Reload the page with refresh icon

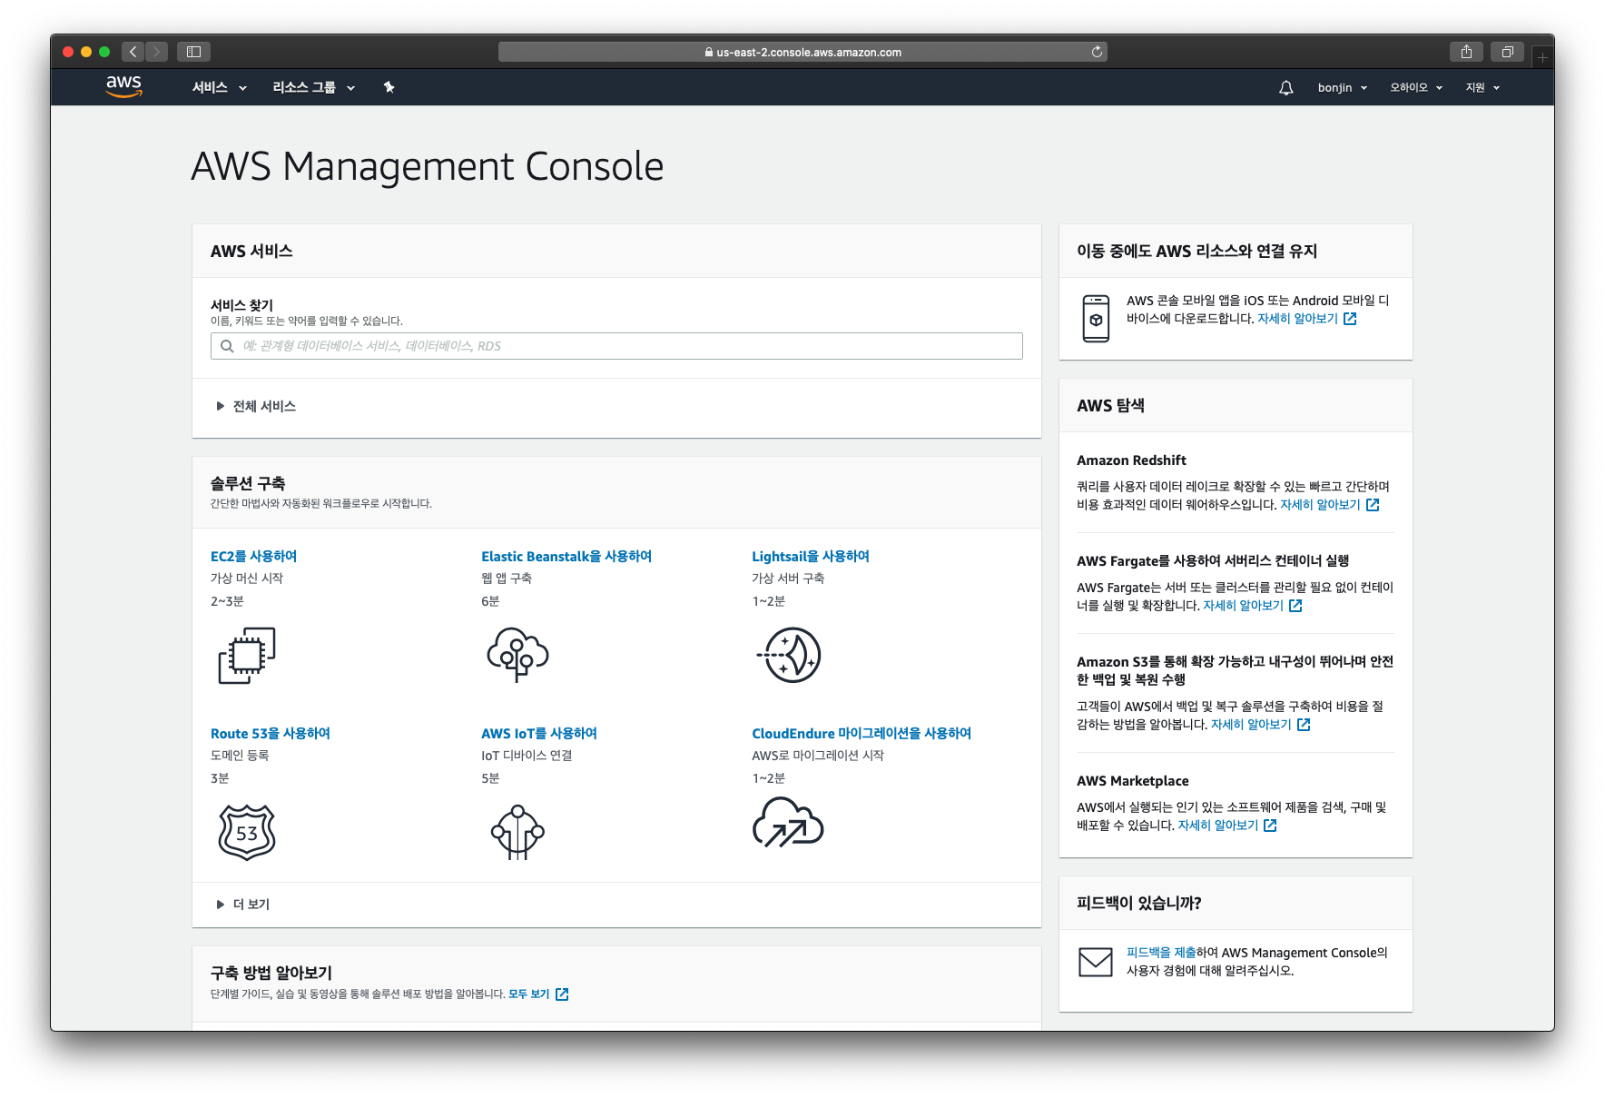coord(1097,52)
